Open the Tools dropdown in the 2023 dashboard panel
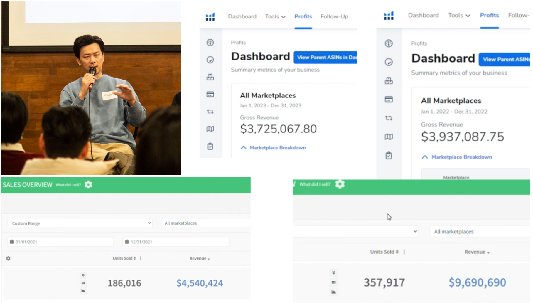533x303 pixels. pos(275,17)
